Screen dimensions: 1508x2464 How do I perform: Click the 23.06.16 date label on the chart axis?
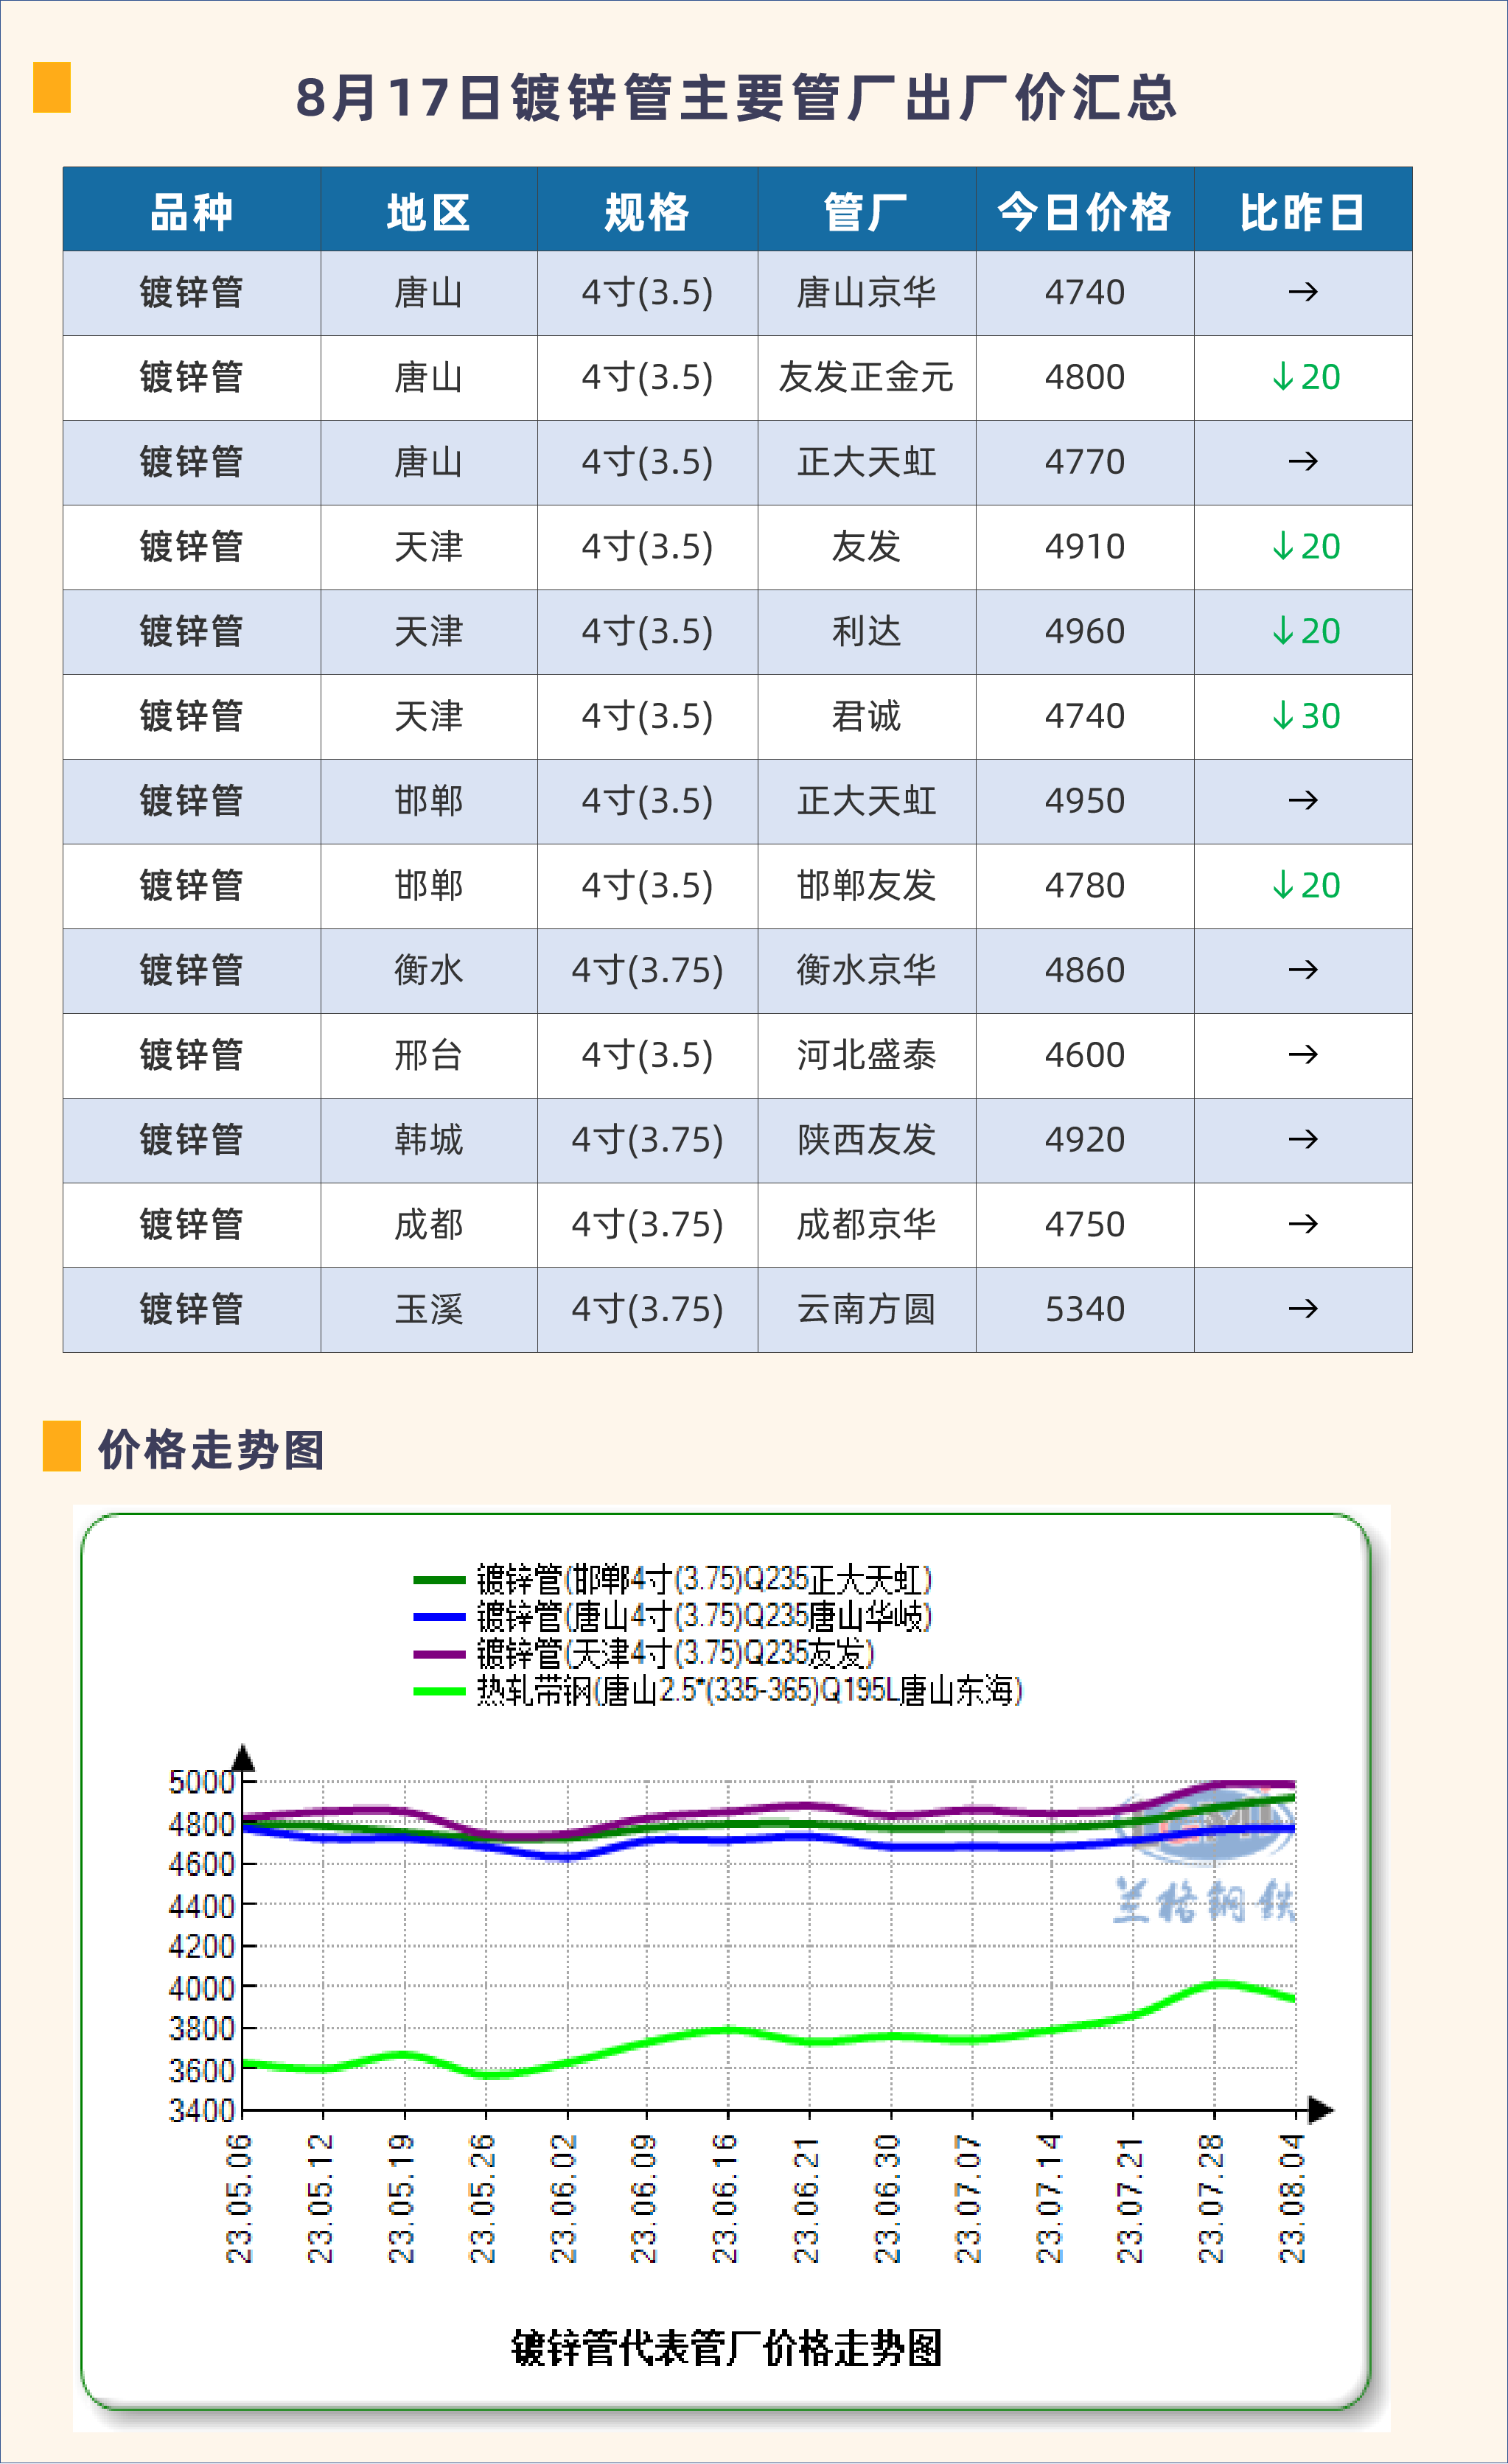click(725, 2198)
